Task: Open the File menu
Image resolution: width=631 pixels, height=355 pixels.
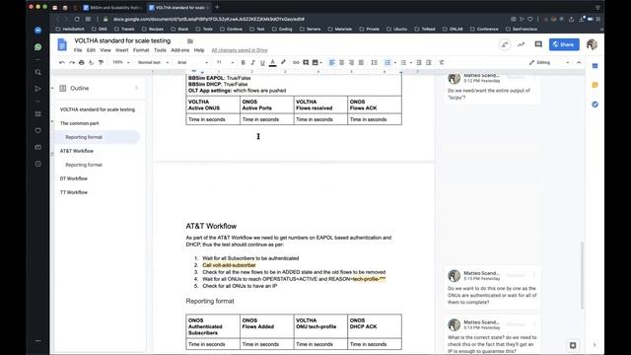Action: tap(78, 50)
